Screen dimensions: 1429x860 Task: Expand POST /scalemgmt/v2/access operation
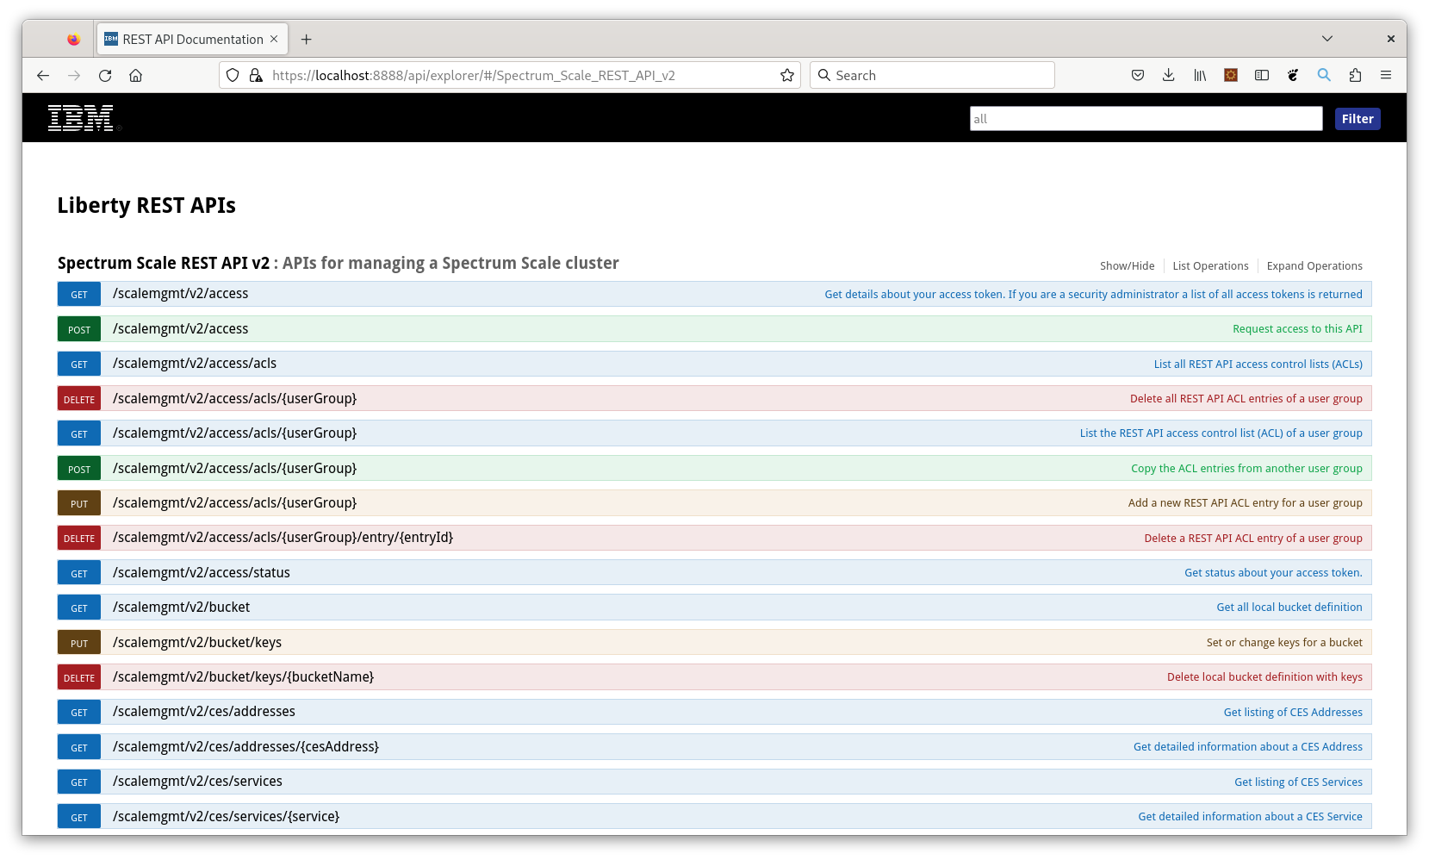click(x=180, y=329)
